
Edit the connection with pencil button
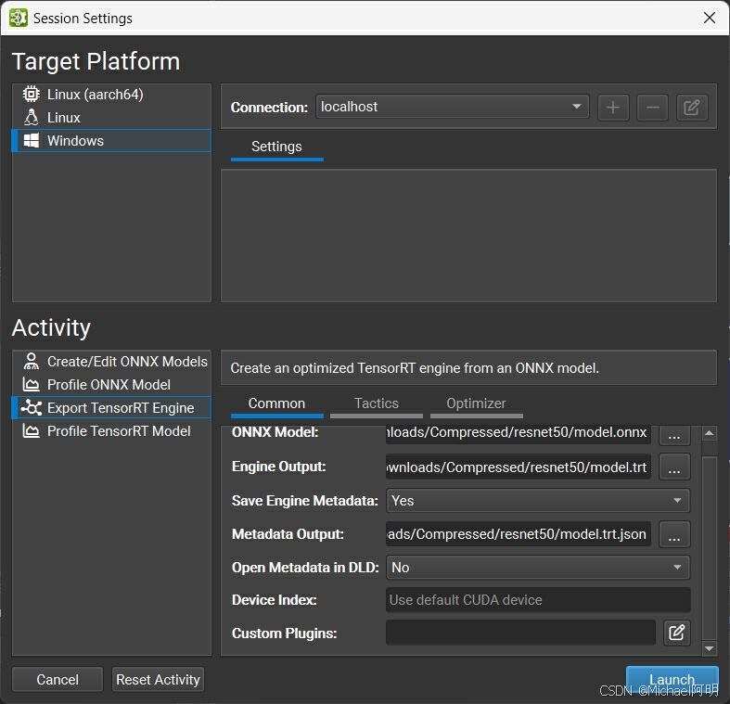tap(692, 108)
